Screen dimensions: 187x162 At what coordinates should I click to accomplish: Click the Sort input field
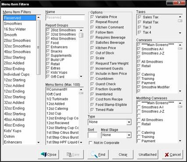point(92,135)
